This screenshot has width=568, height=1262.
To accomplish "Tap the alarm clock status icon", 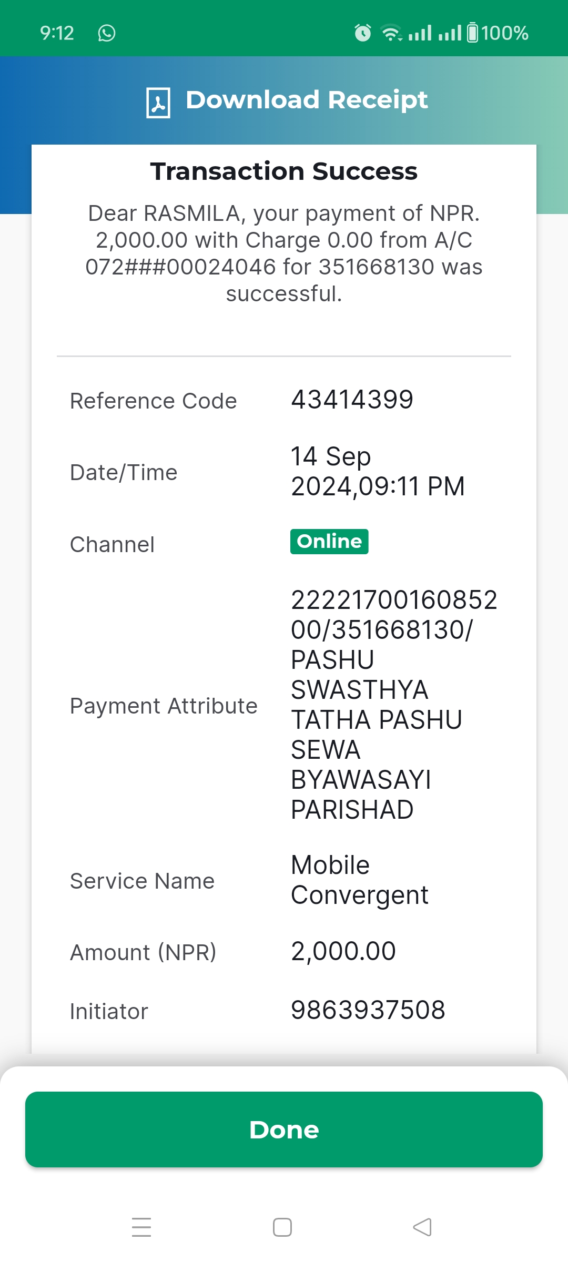I will click(363, 33).
